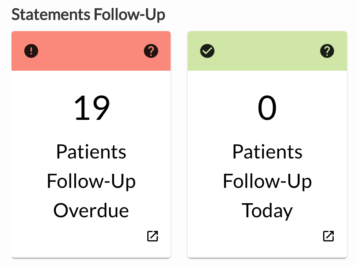
Task: Open overdue patients list in new window
Action: (x=153, y=236)
